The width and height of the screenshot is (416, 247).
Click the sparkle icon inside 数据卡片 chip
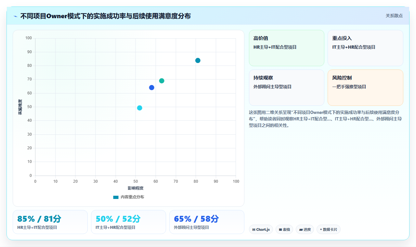[x=321, y=229]
